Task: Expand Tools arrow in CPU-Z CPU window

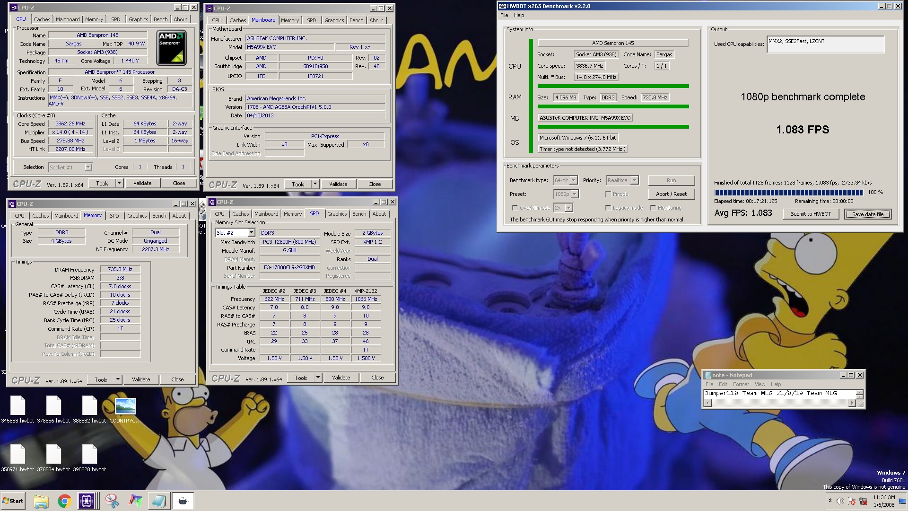Action: (119, 183)
